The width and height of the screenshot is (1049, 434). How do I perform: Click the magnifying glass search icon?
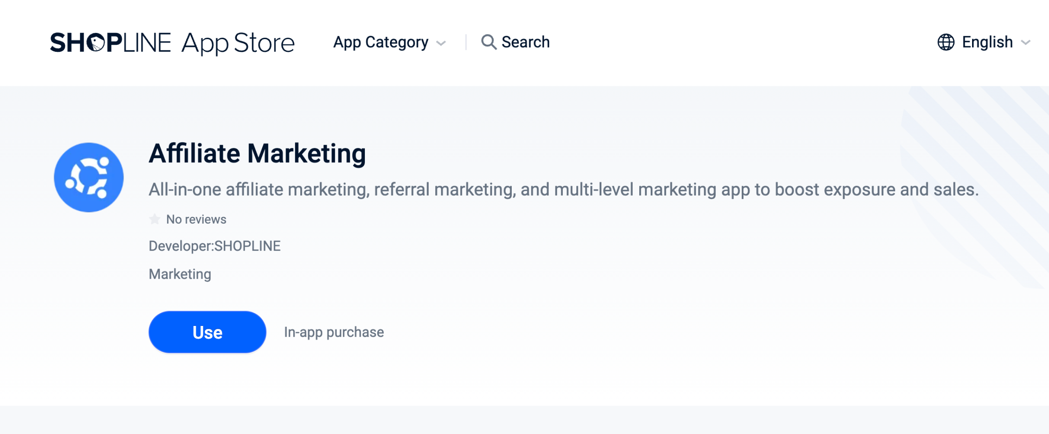pyautogui.click(x=488, y=42)
